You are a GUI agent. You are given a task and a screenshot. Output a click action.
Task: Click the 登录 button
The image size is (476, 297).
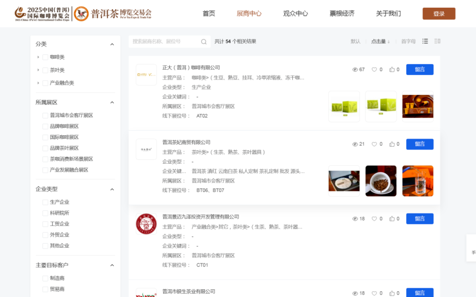point(439,14)
